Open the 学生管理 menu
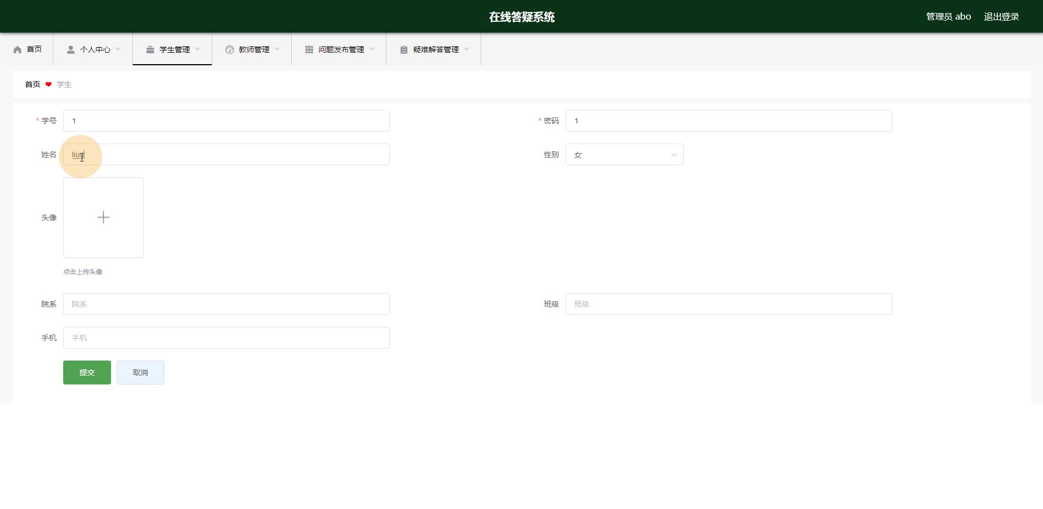This screenshot has height=509, width=1043. [173, 49]
